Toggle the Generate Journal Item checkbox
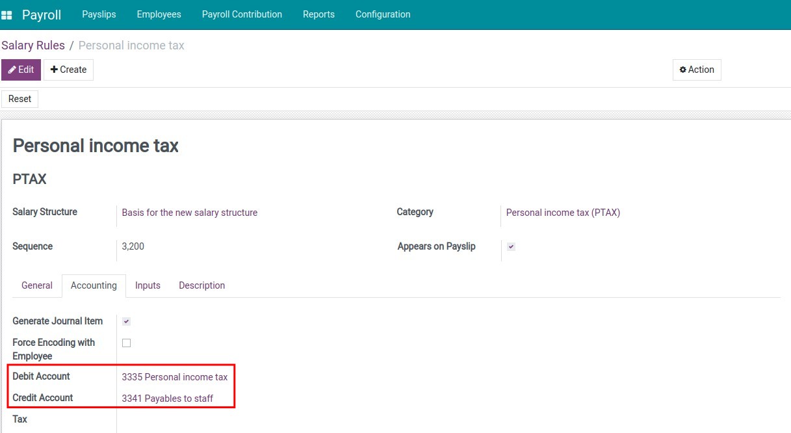The image size is (791, 433). click(x=126, y=321)
